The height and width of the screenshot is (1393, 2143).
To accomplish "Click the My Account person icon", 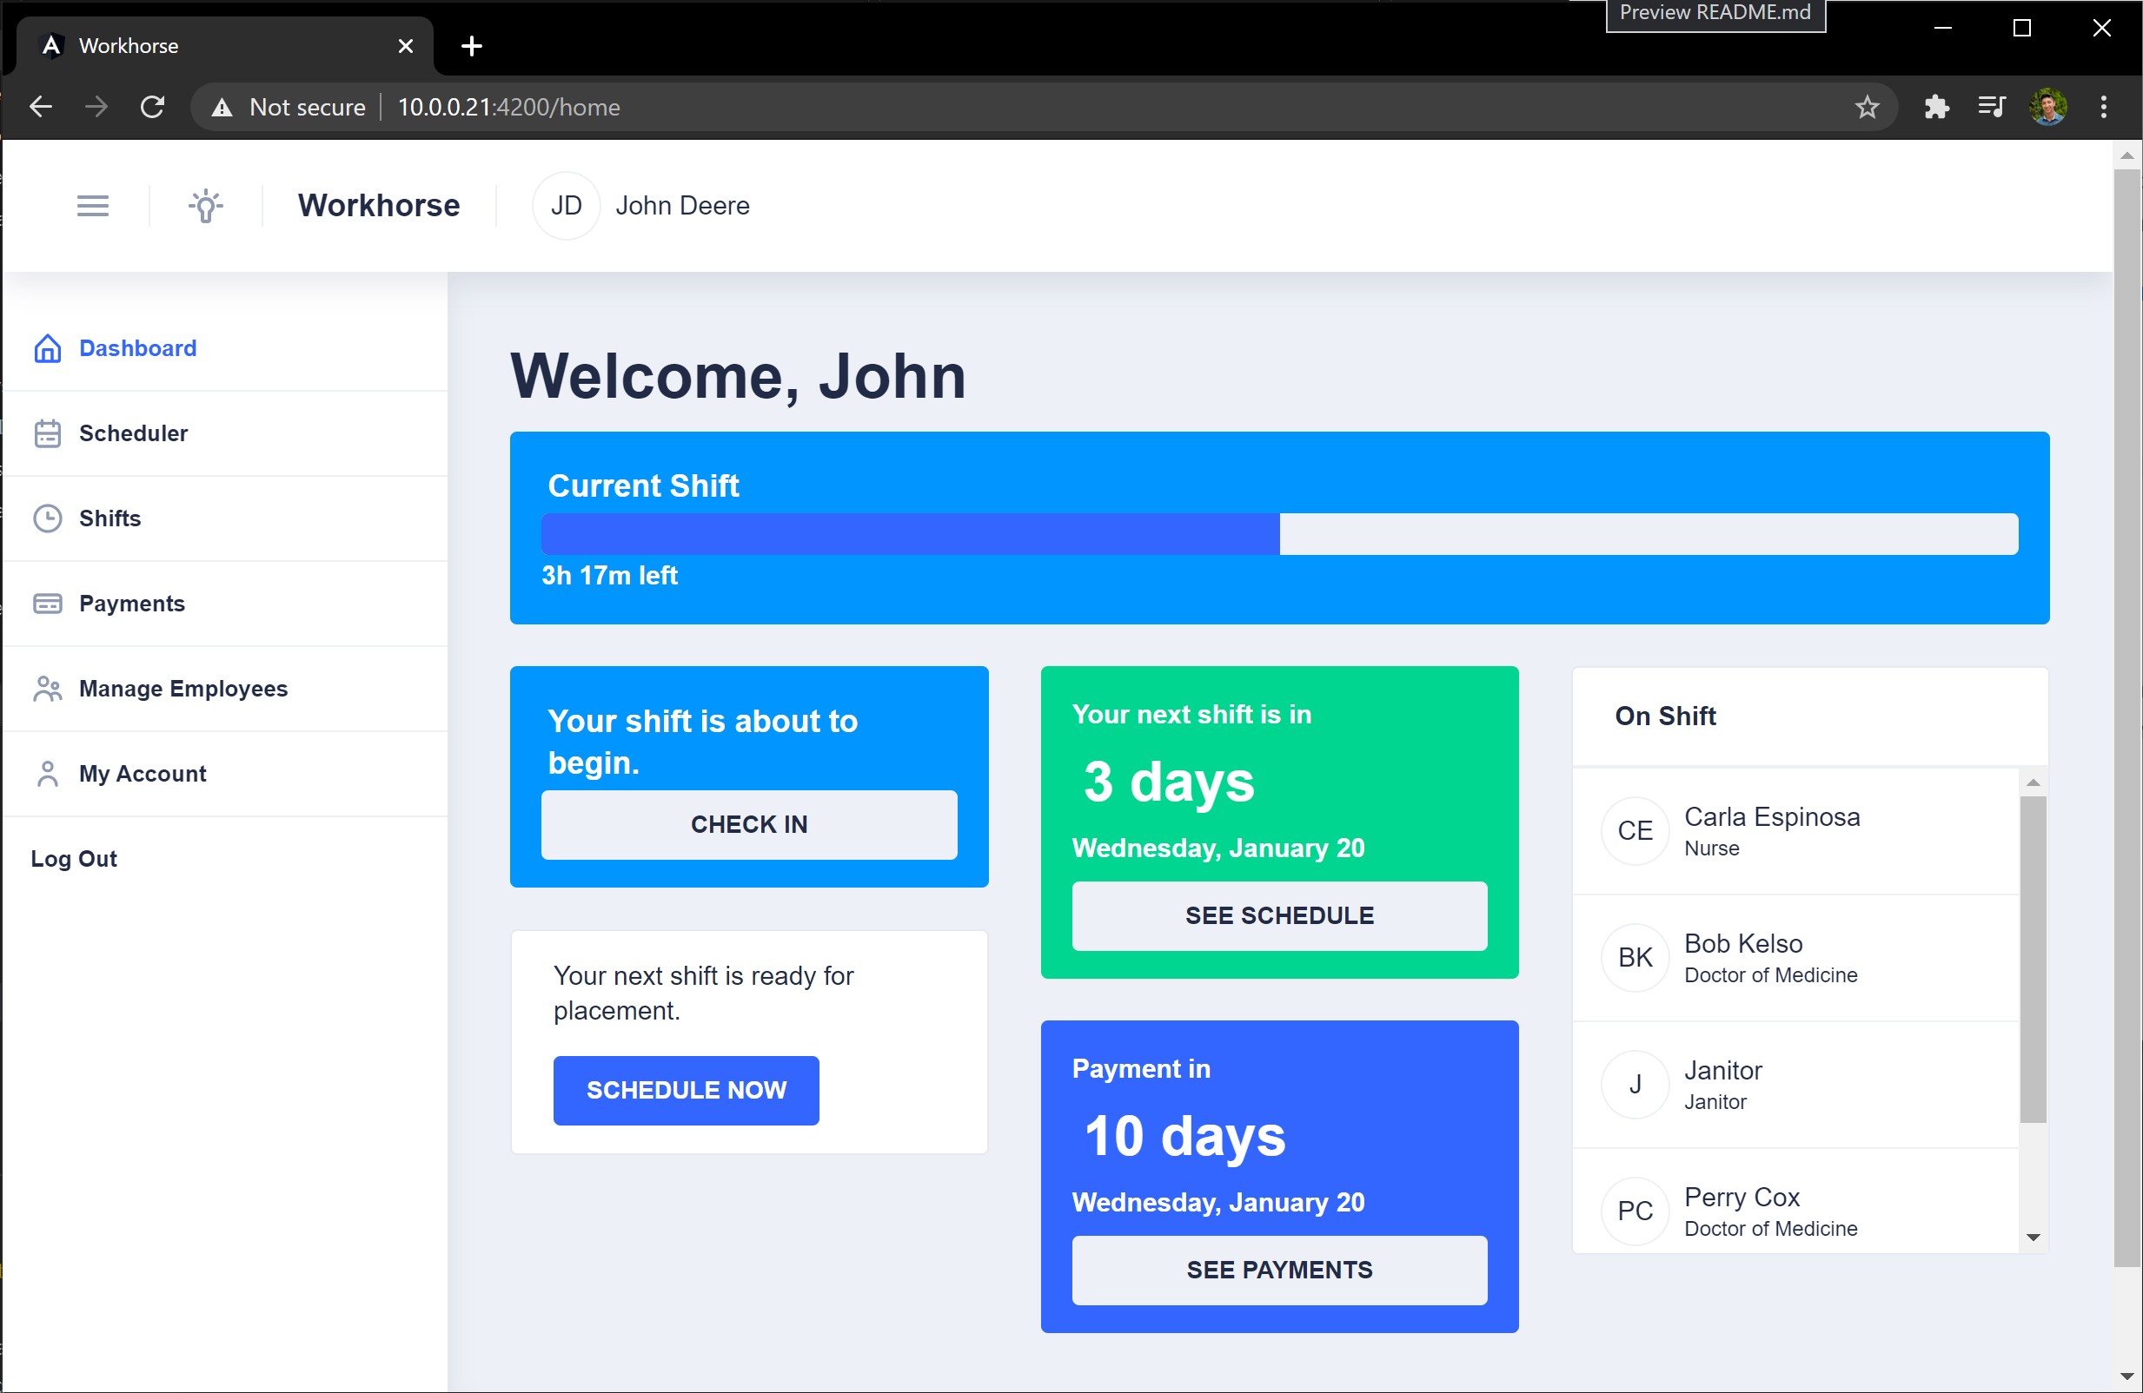I will [48, 774].
